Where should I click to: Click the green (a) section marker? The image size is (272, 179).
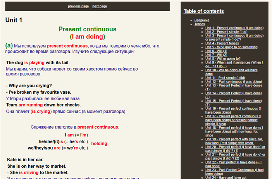pyautogui.click(x=9, y=45)
